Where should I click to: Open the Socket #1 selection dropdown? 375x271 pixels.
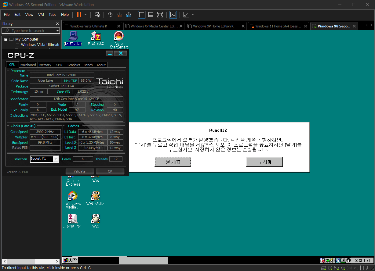pyautogui.click(x=55, y=159)
